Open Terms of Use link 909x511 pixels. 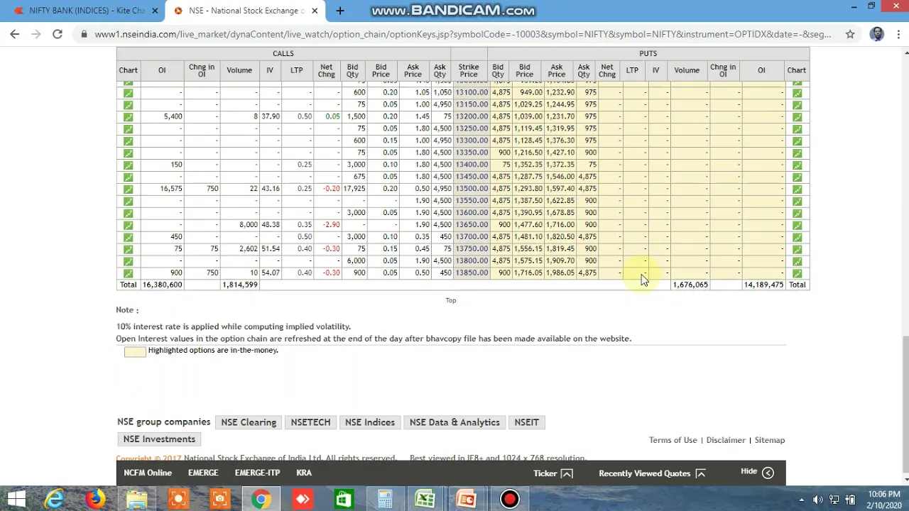(673, 440)
